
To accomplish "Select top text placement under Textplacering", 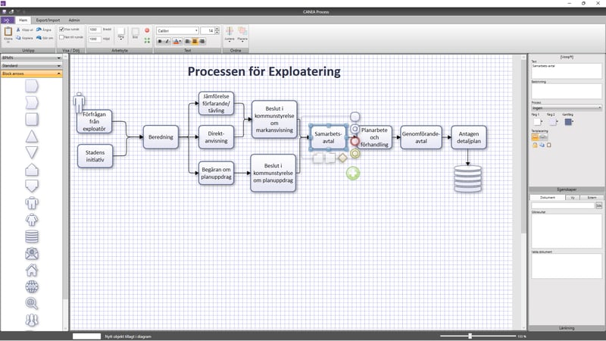I will 536,137.
